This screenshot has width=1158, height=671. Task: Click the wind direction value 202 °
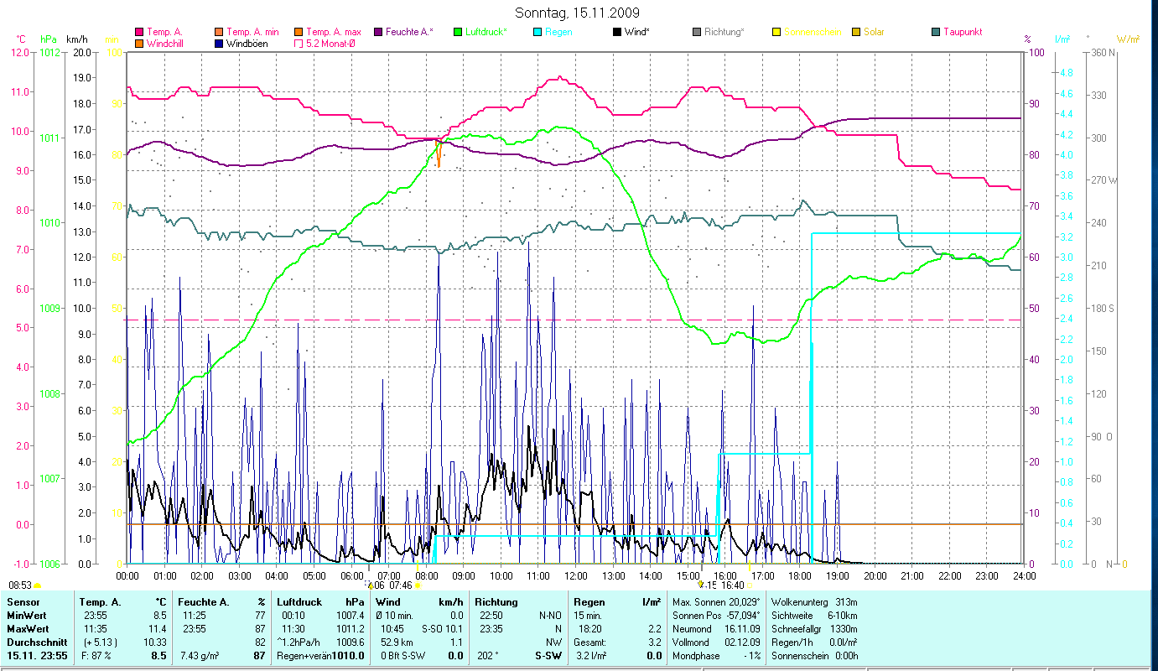(489, 656)
